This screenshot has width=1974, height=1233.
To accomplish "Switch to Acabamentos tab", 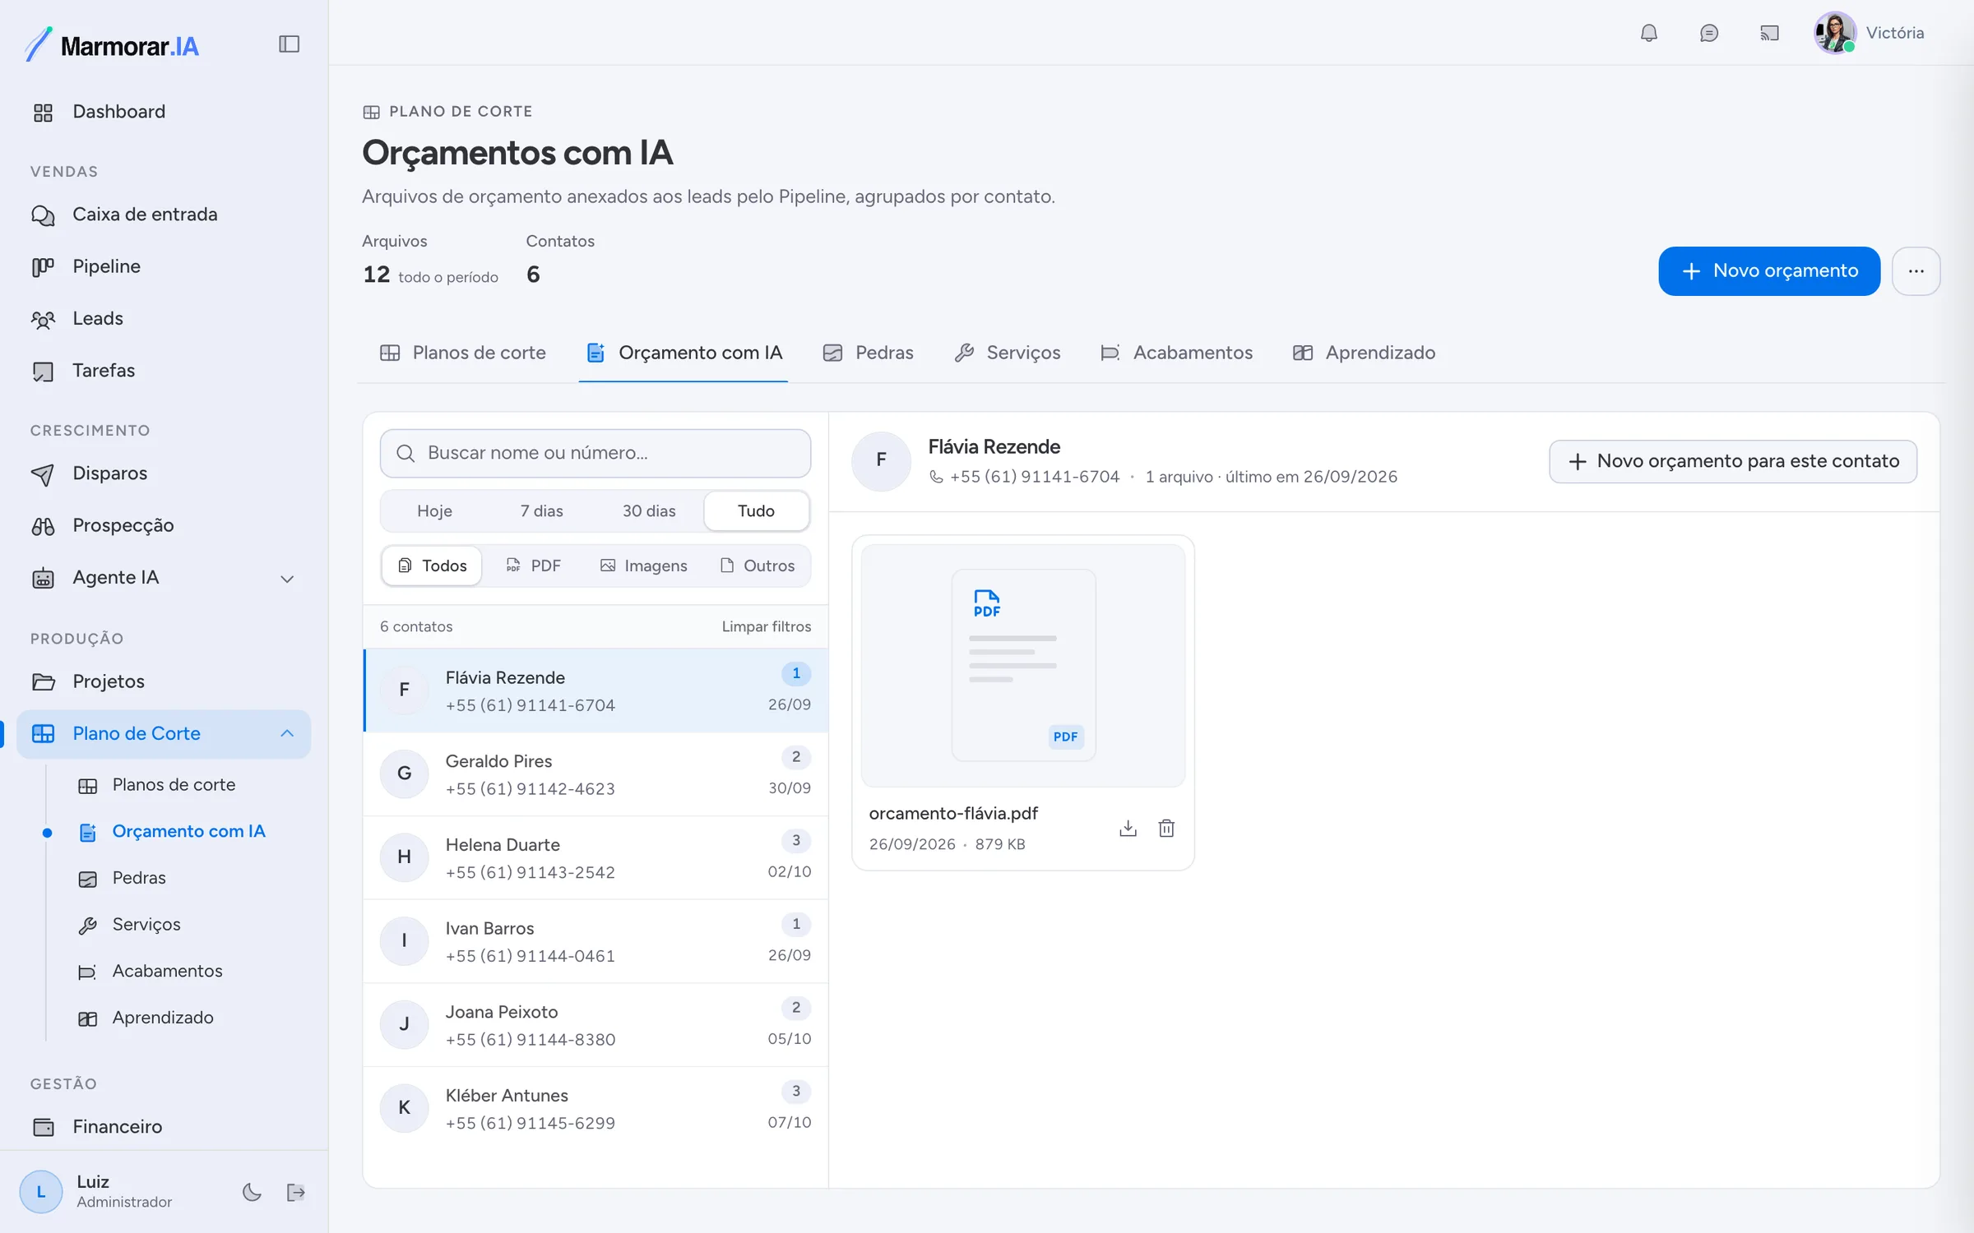I will [1177, 353].
